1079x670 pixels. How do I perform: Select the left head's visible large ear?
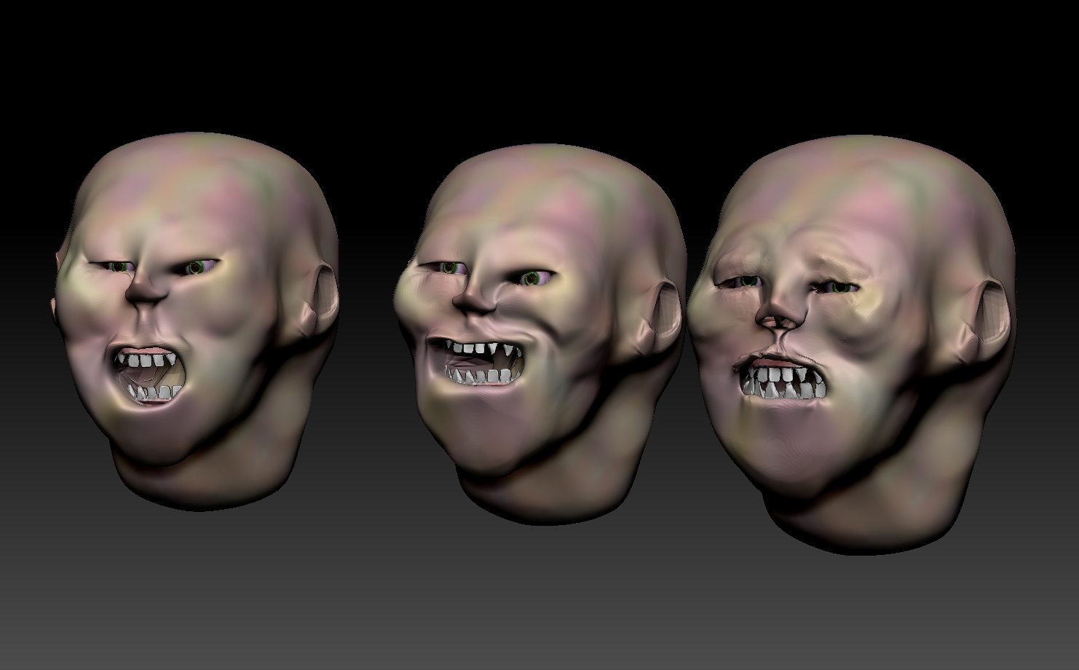pos(319,299)
